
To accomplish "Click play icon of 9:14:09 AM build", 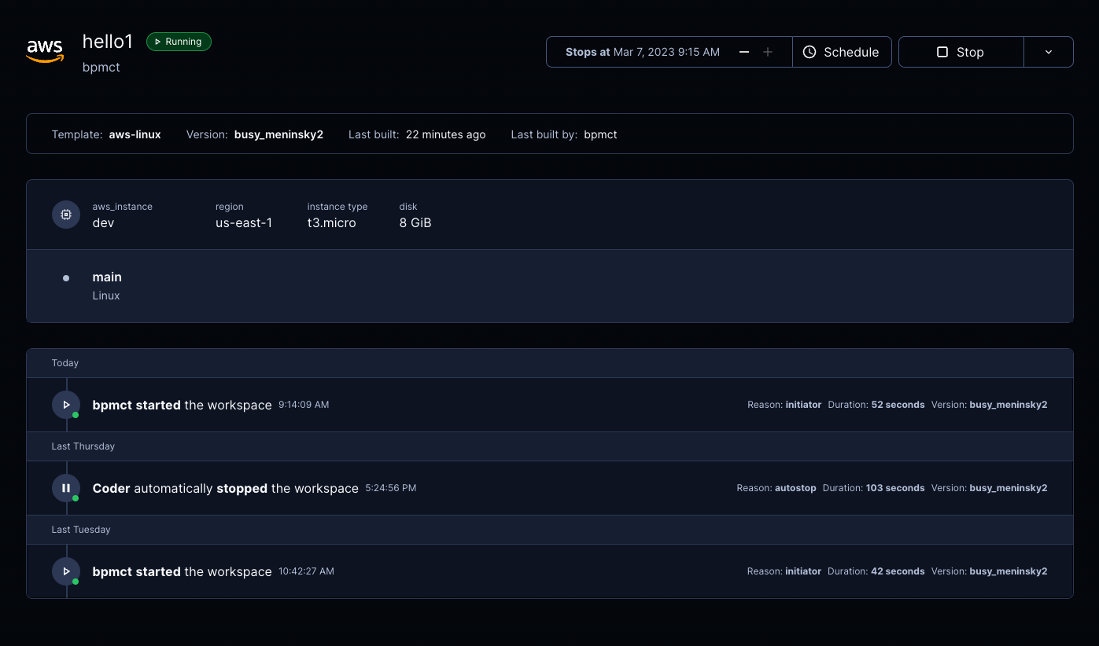I will pyautogui.click(x=66, y=405).
